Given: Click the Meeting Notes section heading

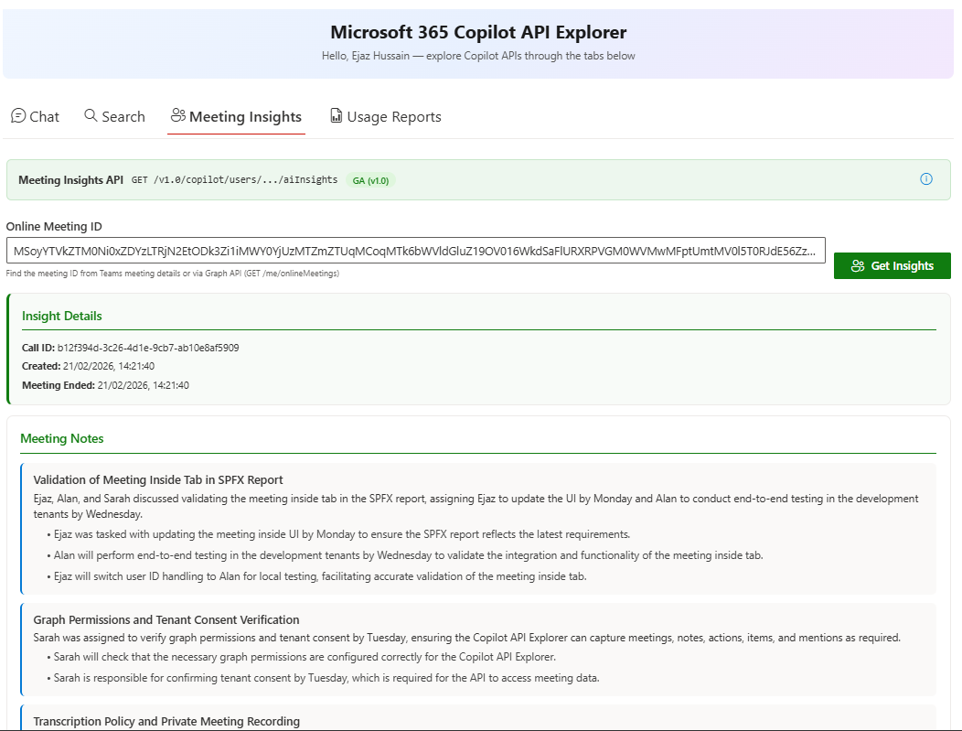Looking at the screenshot, I should 61,438.
